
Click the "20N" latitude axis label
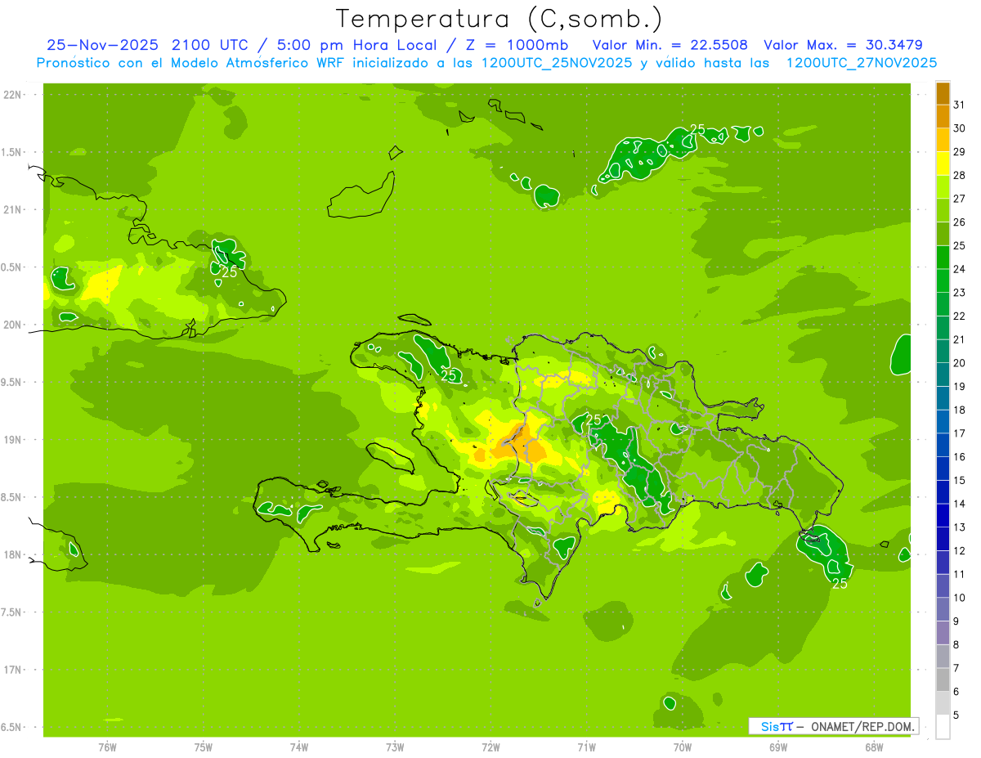click(12, 325)
